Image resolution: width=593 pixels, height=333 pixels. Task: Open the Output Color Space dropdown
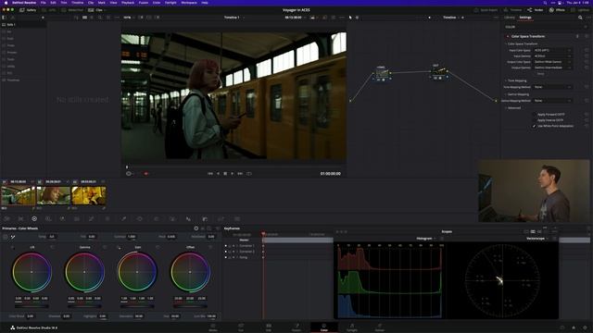[x=552, y=62]
